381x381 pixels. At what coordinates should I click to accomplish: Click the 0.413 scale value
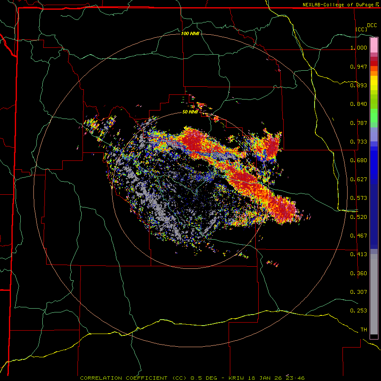coord(359,254)
